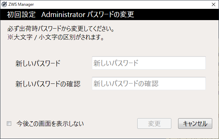Click blank gray area below password fields
Image resolution: width=219 pixels, height=139 pixels.
[109, 104]
